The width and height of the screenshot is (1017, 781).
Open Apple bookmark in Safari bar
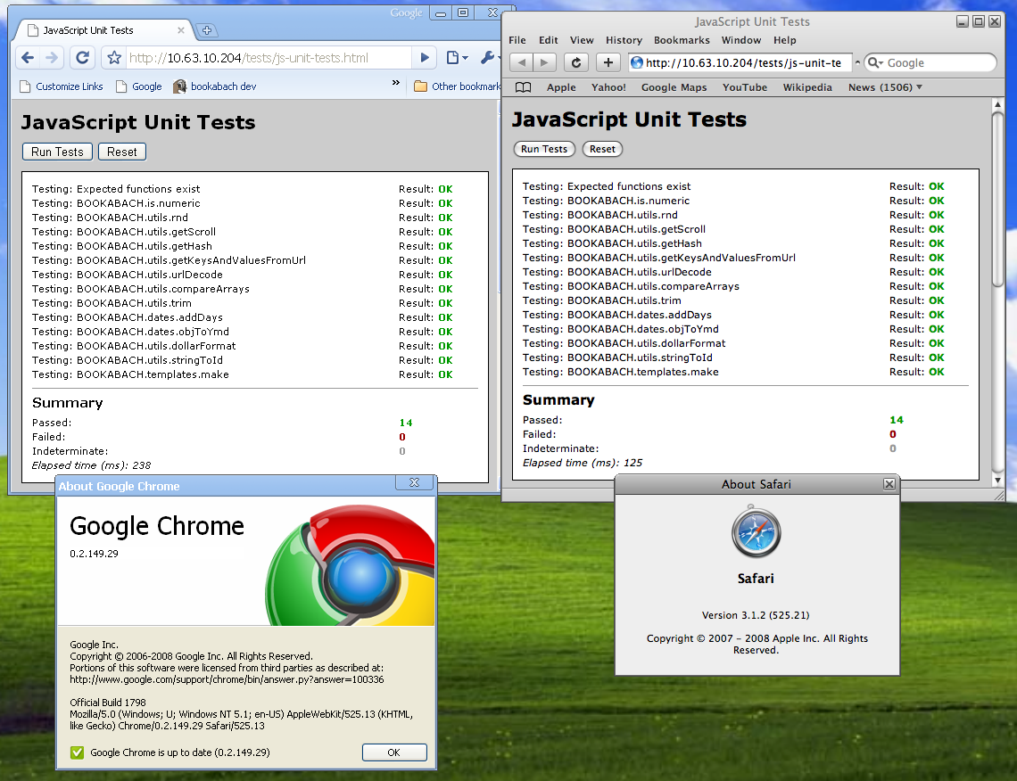(x=561, y=86)
